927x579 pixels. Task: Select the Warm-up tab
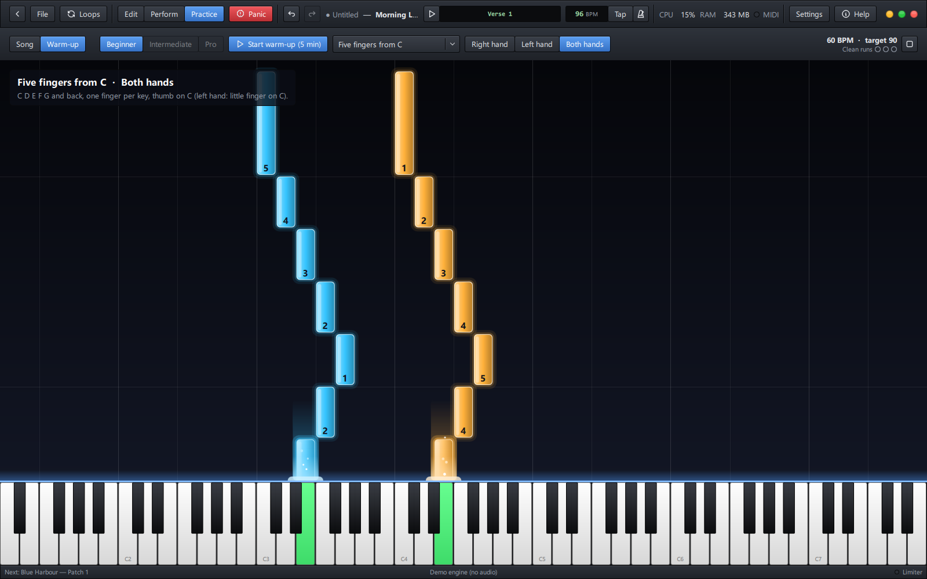[x=63, y=44]
